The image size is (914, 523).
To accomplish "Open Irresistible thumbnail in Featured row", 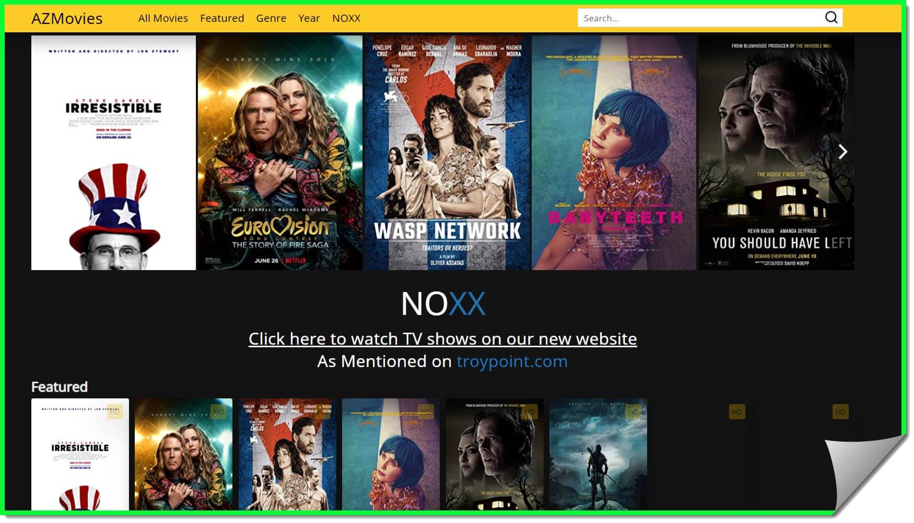I will point(80,455).
